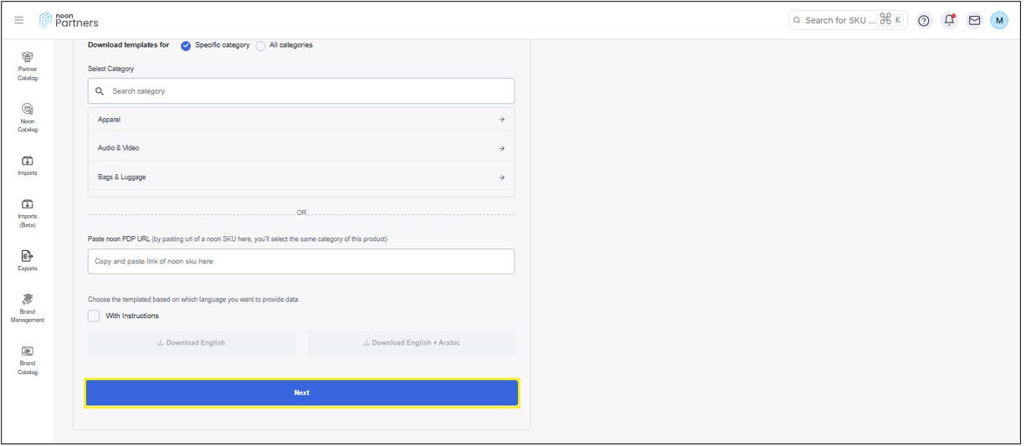Select the Specific category radio option
Image resolution: width=1026 pixels, height=446 pixels.
tap(186, 45)
